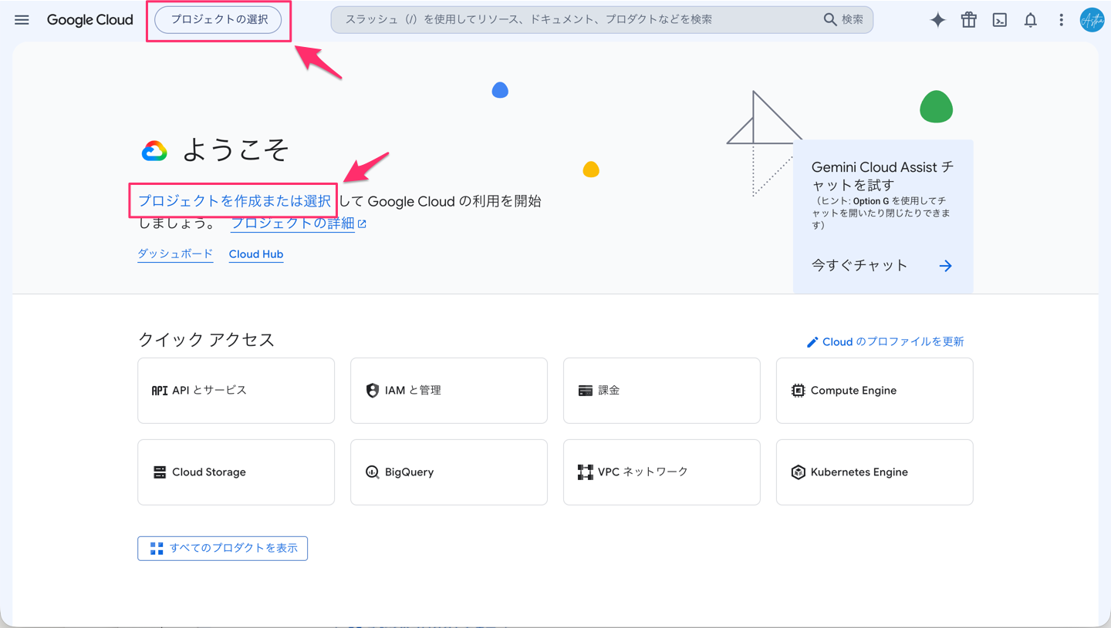This screenshot has width=1111, height=628.
Task: Open the プロジェクトの詳細 link
Action: [292, 223]
